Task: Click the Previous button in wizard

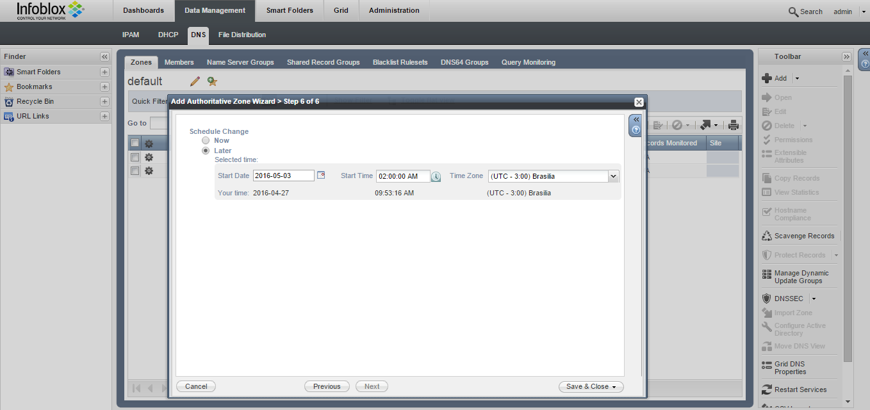Action: (x=327, y=386)
